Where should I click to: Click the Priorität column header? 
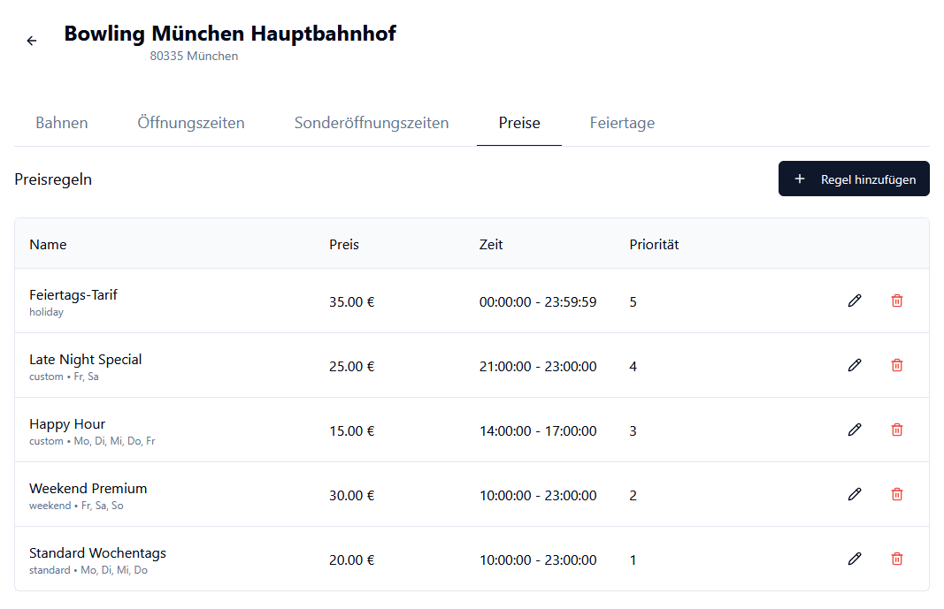(654, 244)
